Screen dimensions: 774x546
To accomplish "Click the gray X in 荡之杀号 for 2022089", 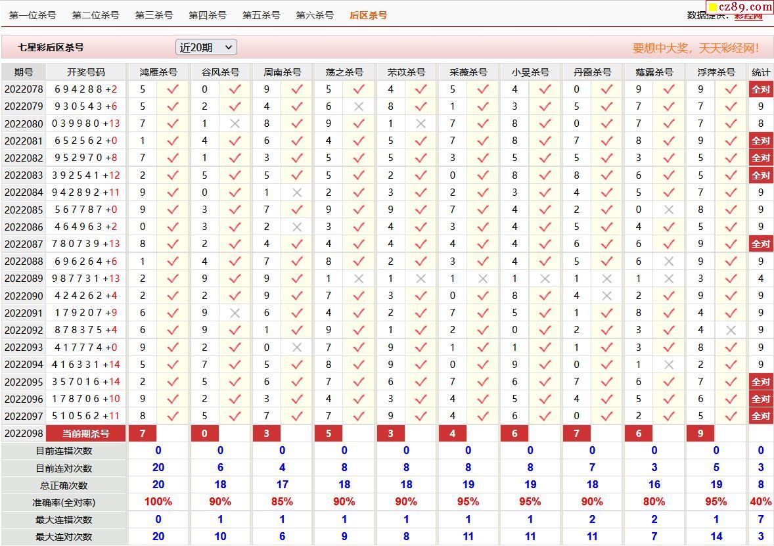I will (x=359, y=279).
